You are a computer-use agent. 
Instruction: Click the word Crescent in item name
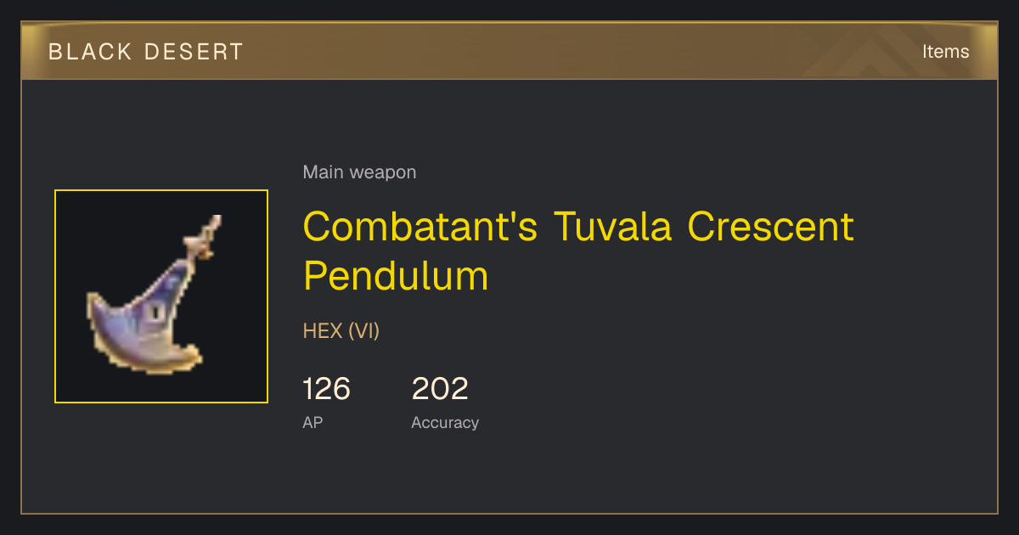pos(771,227)
